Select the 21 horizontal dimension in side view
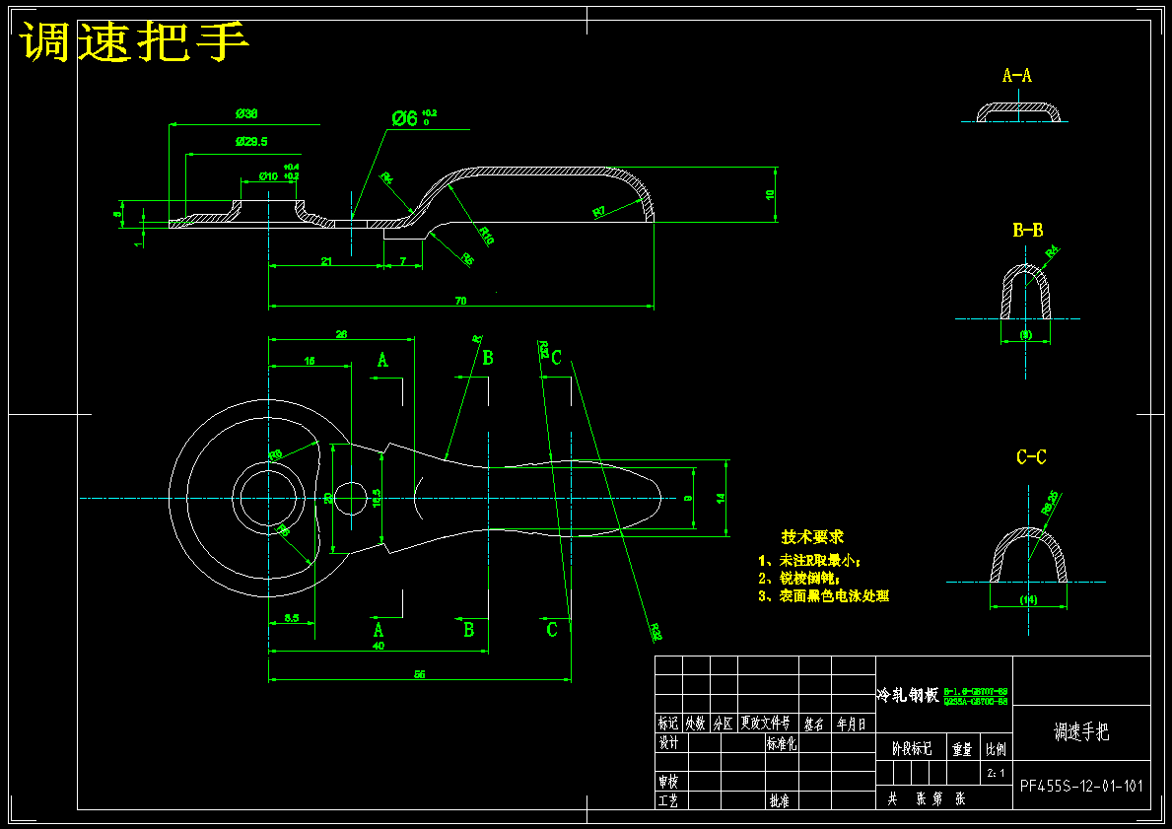This screenshot has width=1172, height=829. (326, 261)
